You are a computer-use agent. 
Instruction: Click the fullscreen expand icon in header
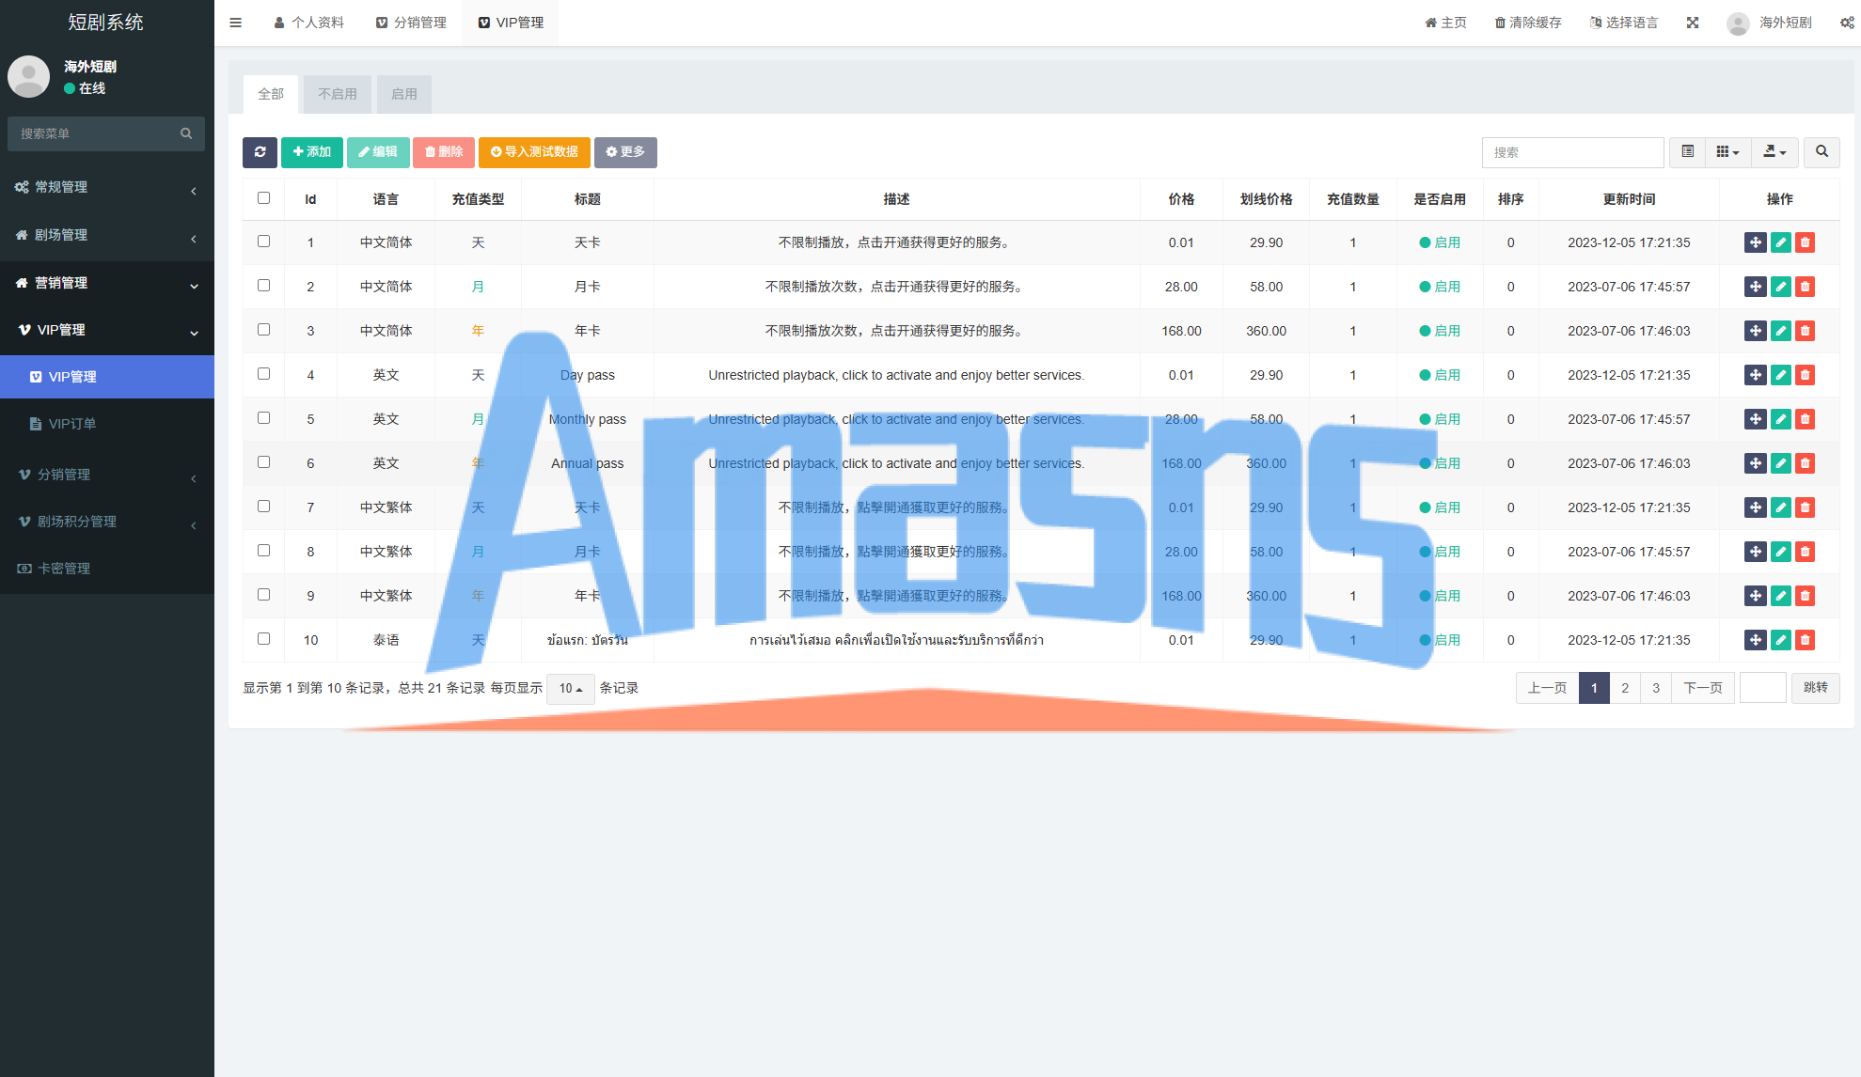pos(1693,23)
